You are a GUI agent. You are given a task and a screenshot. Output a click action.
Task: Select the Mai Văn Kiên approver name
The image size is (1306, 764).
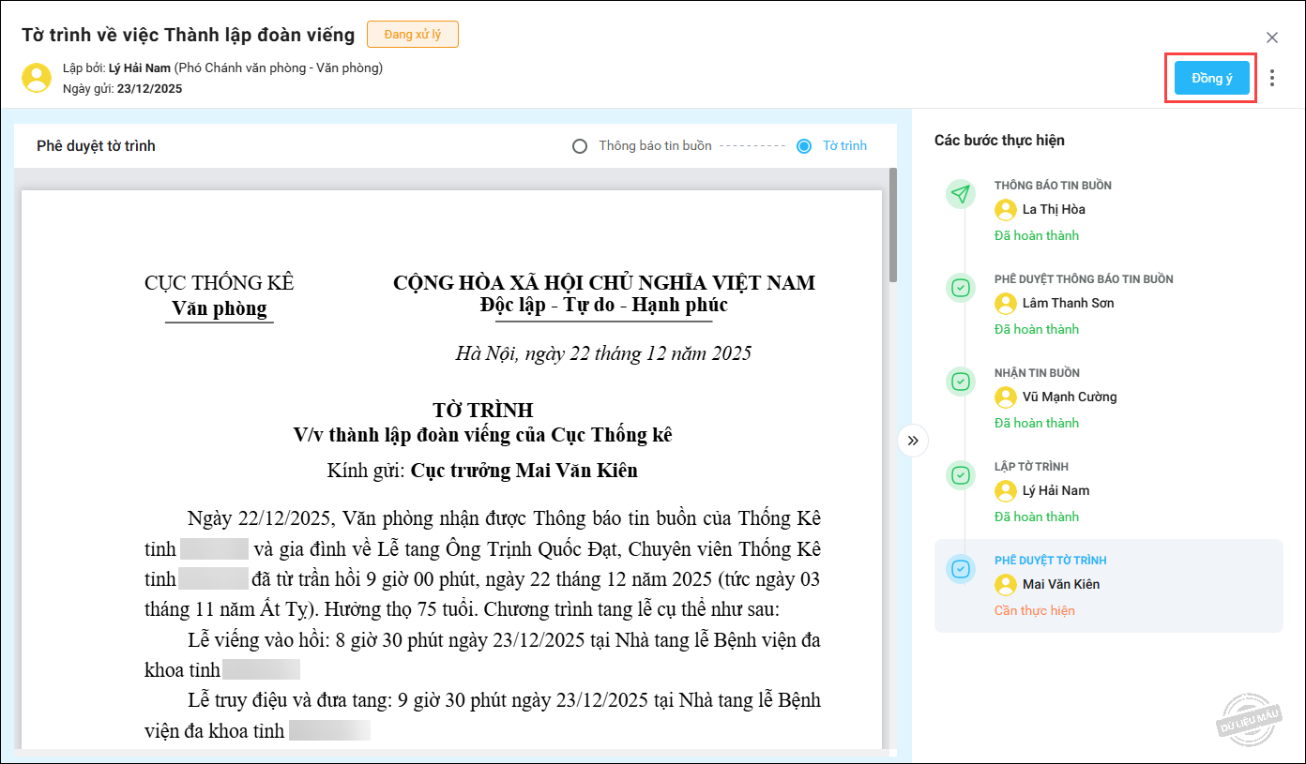pyautogui.click(x=1060, y=585)
